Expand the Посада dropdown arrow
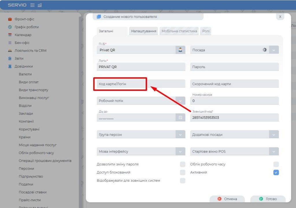Viewport: 296px width, 208px height. (x=274, y=50)
